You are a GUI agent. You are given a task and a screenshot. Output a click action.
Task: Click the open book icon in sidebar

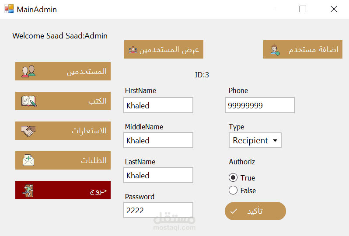coord(29,101)
